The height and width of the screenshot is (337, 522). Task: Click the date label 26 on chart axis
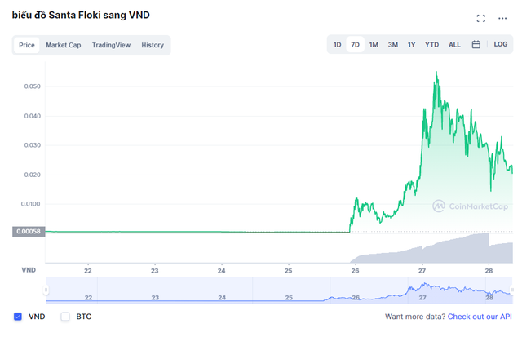pyautogui.click(x=356, y=271)
